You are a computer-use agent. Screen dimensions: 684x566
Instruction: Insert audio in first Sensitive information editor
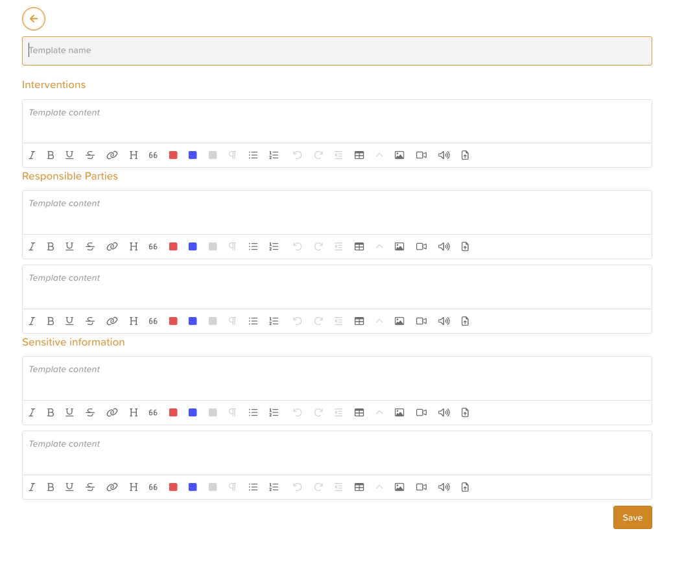point(444,412)
